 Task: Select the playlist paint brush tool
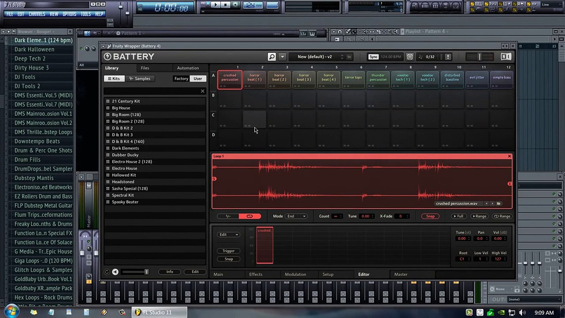354,32
